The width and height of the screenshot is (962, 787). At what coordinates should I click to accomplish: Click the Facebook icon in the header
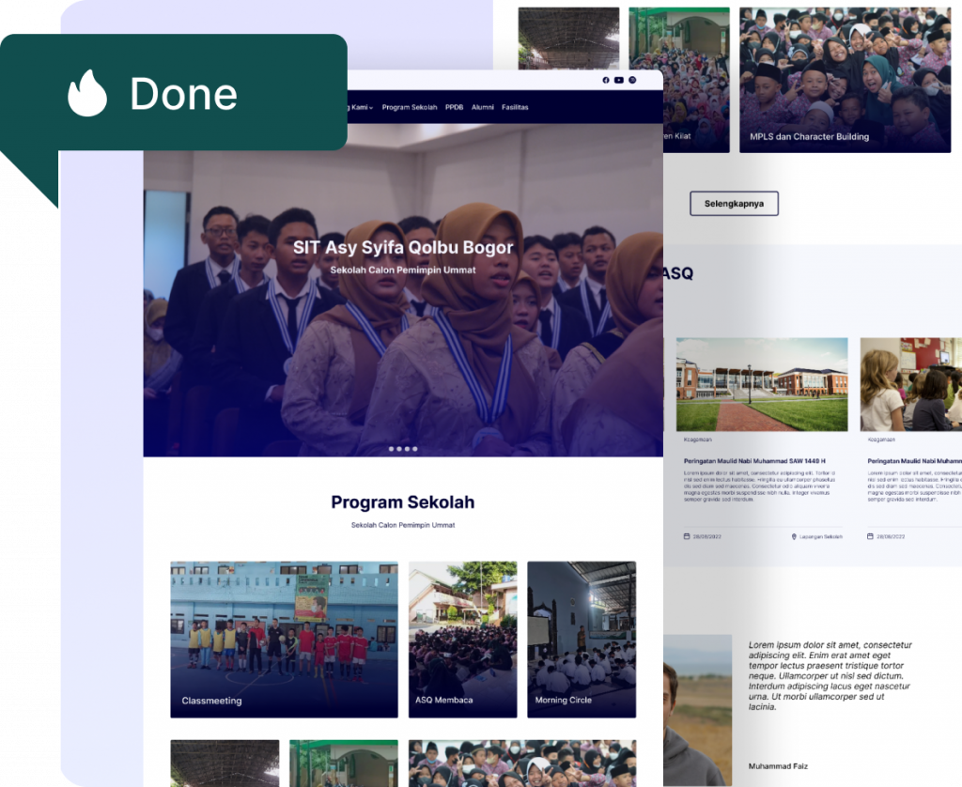point(605,81)
